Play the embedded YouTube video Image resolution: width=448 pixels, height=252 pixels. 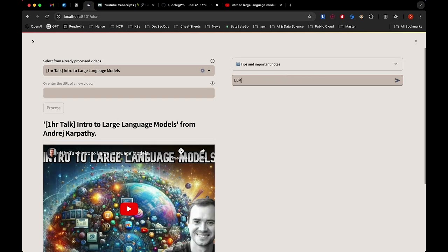(129, 209)
